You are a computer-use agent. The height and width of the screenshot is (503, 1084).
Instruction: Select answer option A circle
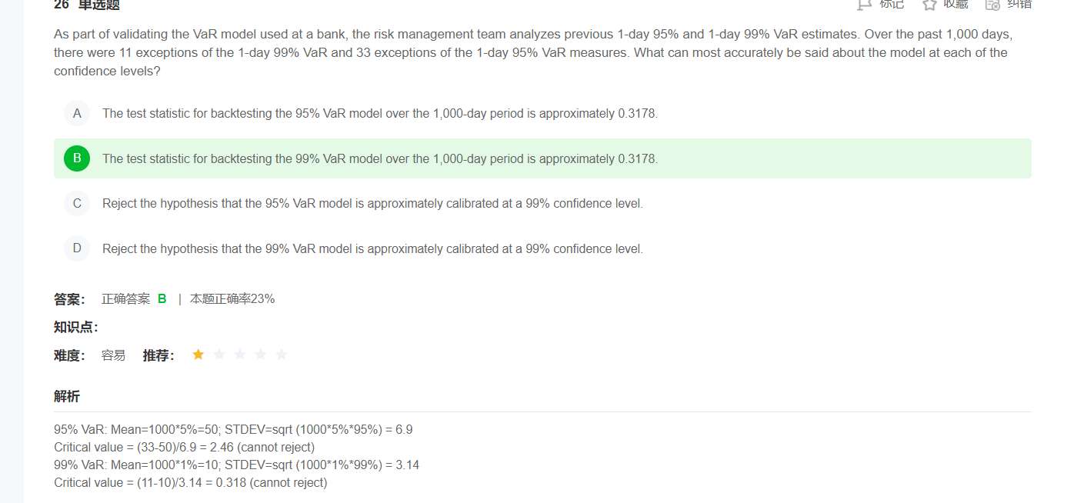click(77, 114)
